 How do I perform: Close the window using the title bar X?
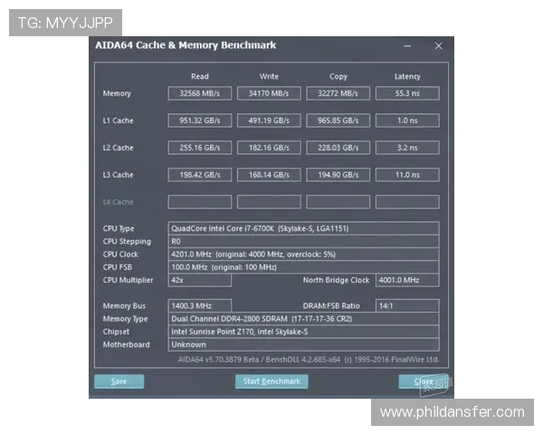[439, 46]
